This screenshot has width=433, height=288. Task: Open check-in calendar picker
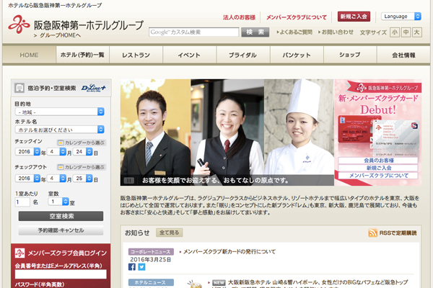[82, 143]
